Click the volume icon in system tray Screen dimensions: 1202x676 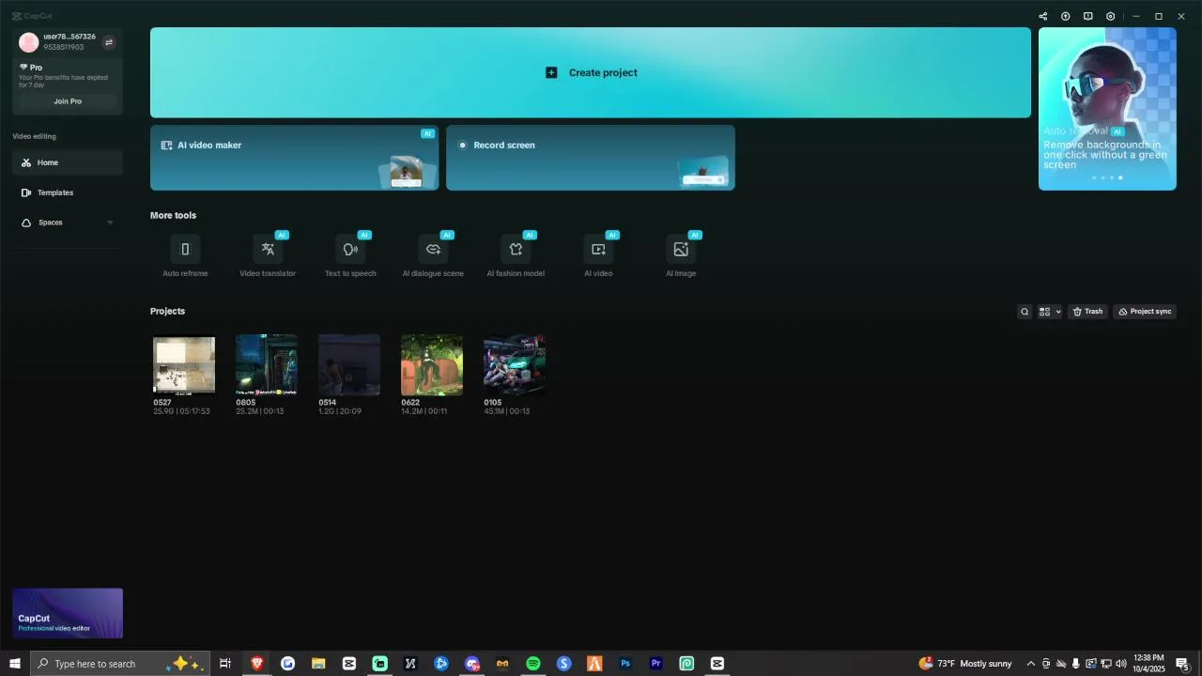point(1121,664)
